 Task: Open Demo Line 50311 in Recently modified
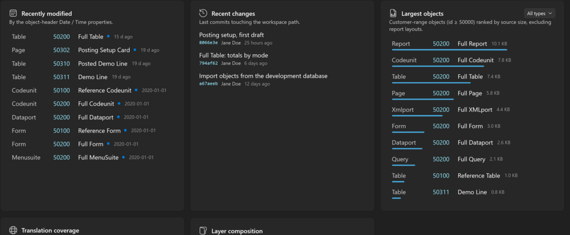[92, 77]
